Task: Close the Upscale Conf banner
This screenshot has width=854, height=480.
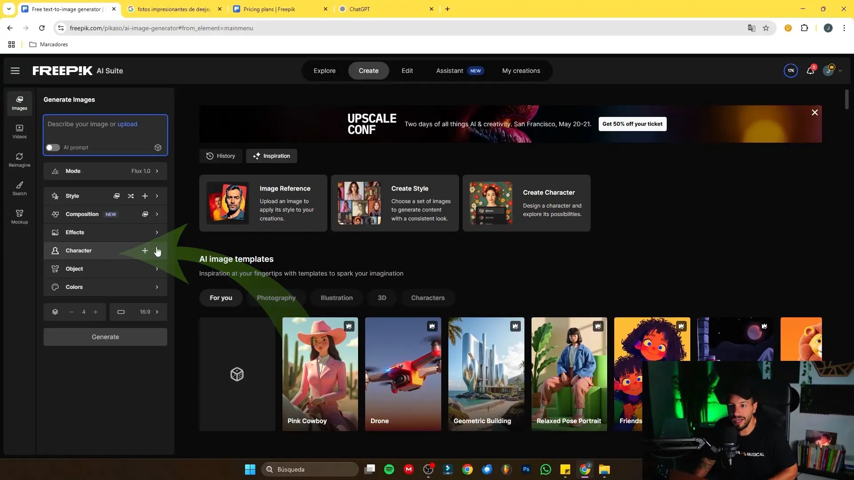Action: (815, 113)
